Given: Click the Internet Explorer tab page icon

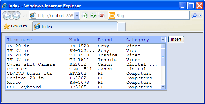Looking at the screenshot, I should [x=37, y=26].
